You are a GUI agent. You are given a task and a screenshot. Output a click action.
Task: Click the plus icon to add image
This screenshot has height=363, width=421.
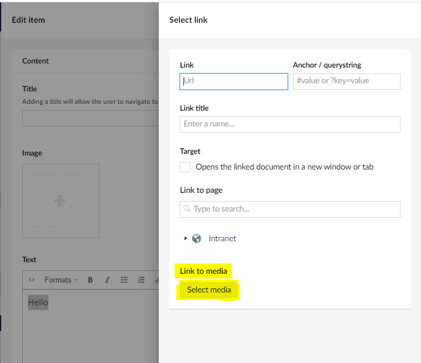pyautogui.click(x=60, y=200)
